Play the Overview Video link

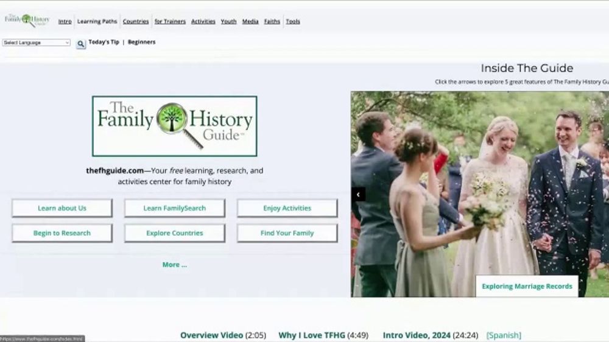(212, 335)
